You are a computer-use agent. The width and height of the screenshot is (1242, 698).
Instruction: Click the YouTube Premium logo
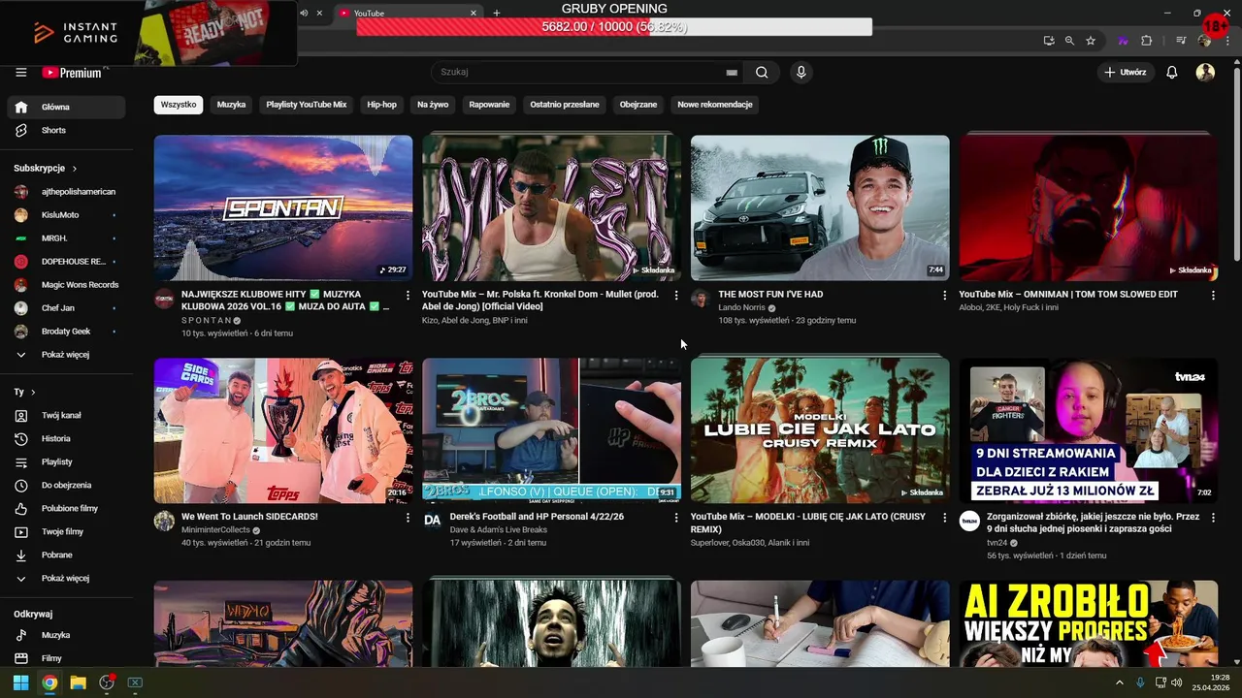coord(75,73)
